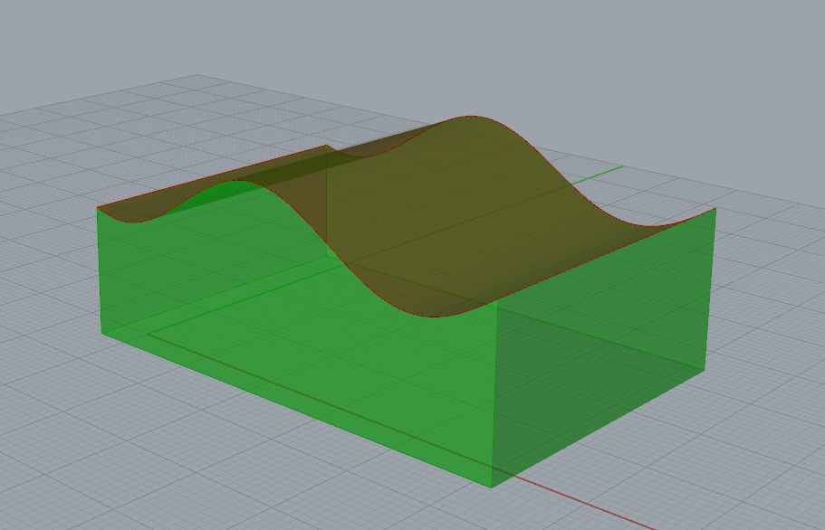Viewport: 825px width, 530px height.
Task: Click the red X-axis line on the grid
Action: (584, 503)
